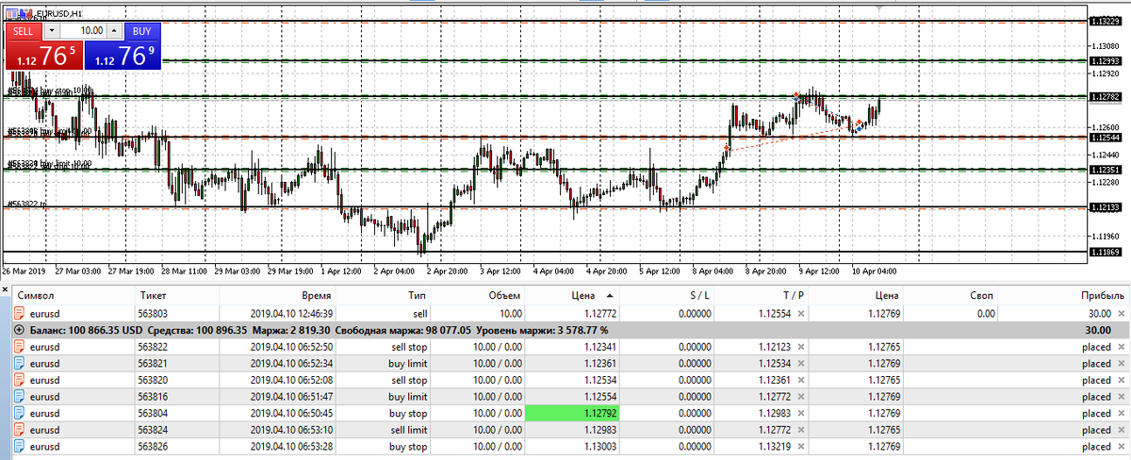Click the red SELL button

coord(24,30)
